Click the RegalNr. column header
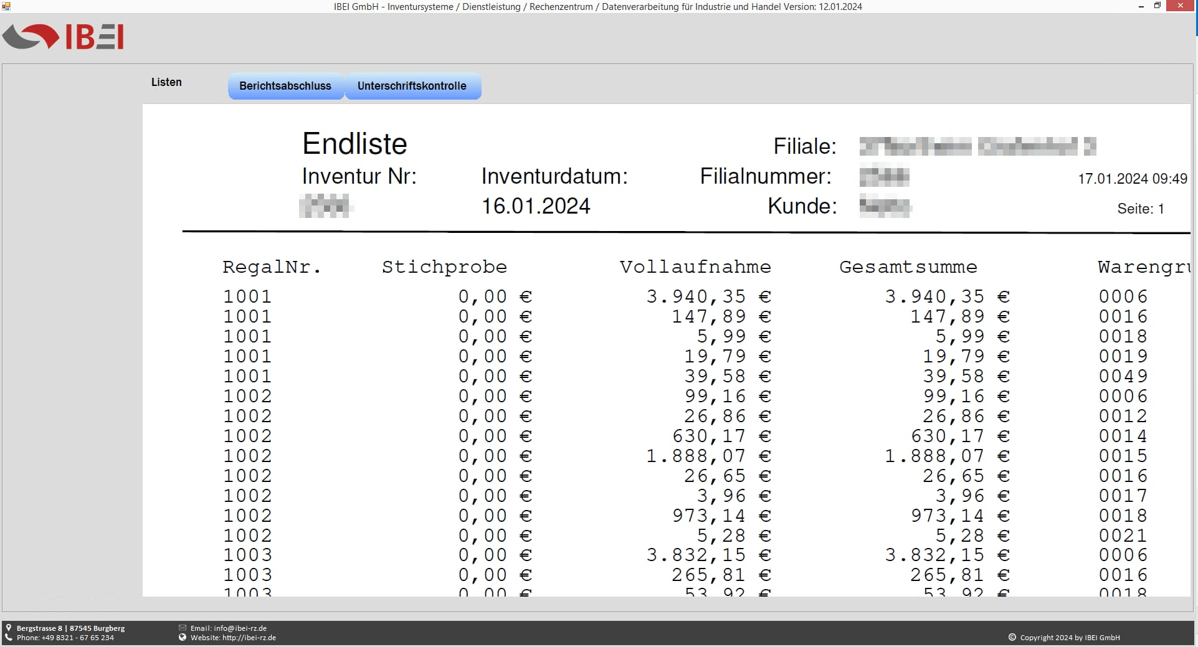Viewport: 1198px width, 647px height. 272,267
